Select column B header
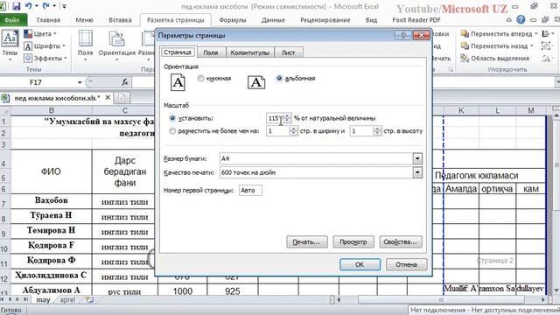 pos(51,111)
